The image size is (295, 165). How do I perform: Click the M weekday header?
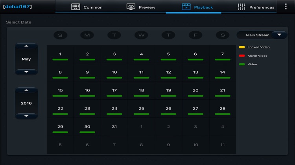87,35
